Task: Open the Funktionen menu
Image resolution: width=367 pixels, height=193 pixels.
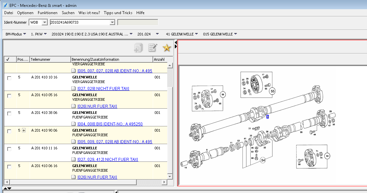Action: 48,12
